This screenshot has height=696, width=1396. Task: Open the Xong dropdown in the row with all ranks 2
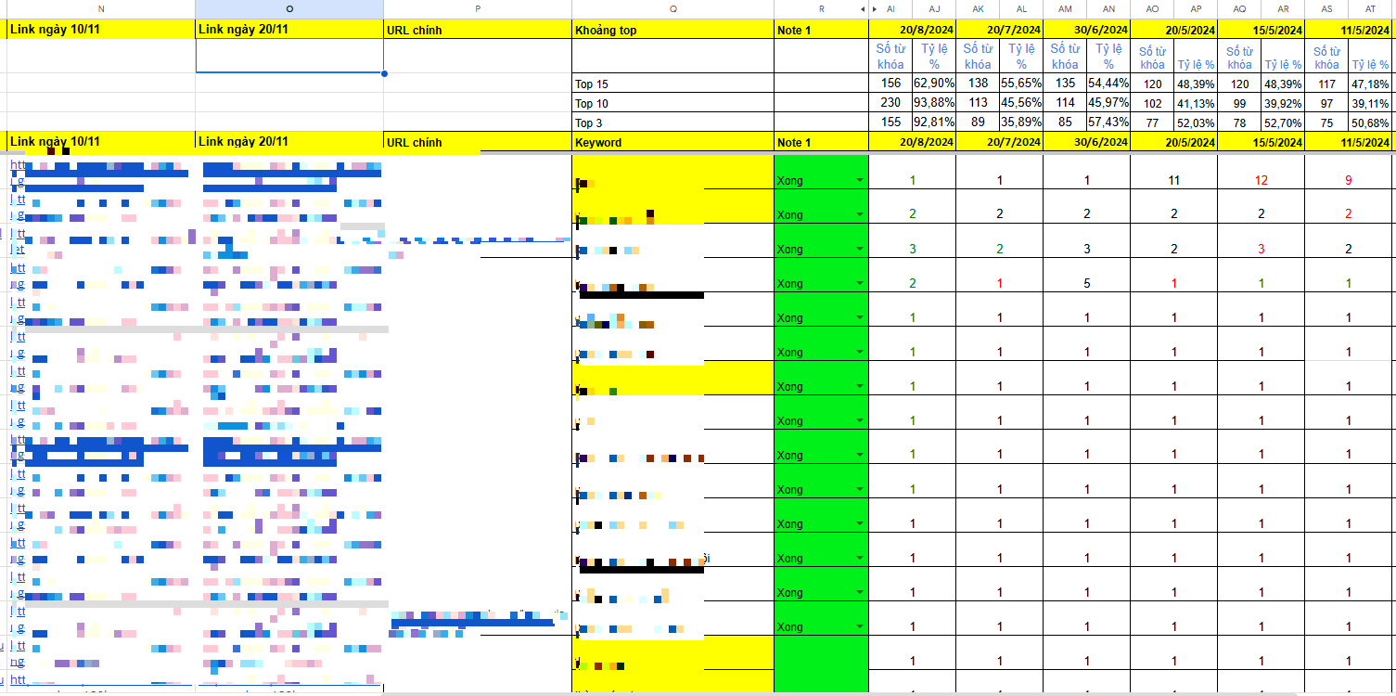click(x=859, y=214)
